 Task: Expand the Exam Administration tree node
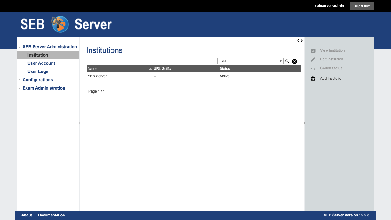click(x=19, y=88)
